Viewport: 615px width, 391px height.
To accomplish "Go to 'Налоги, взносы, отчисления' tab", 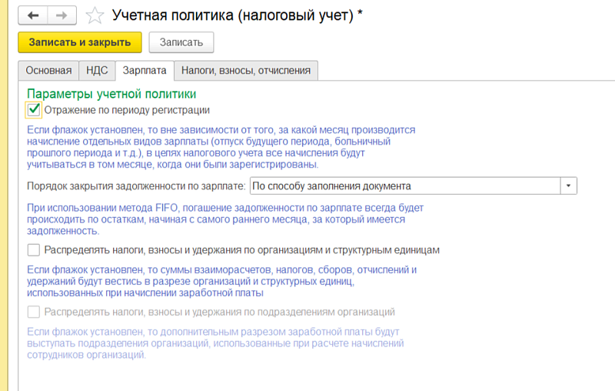I will point(246,70).
